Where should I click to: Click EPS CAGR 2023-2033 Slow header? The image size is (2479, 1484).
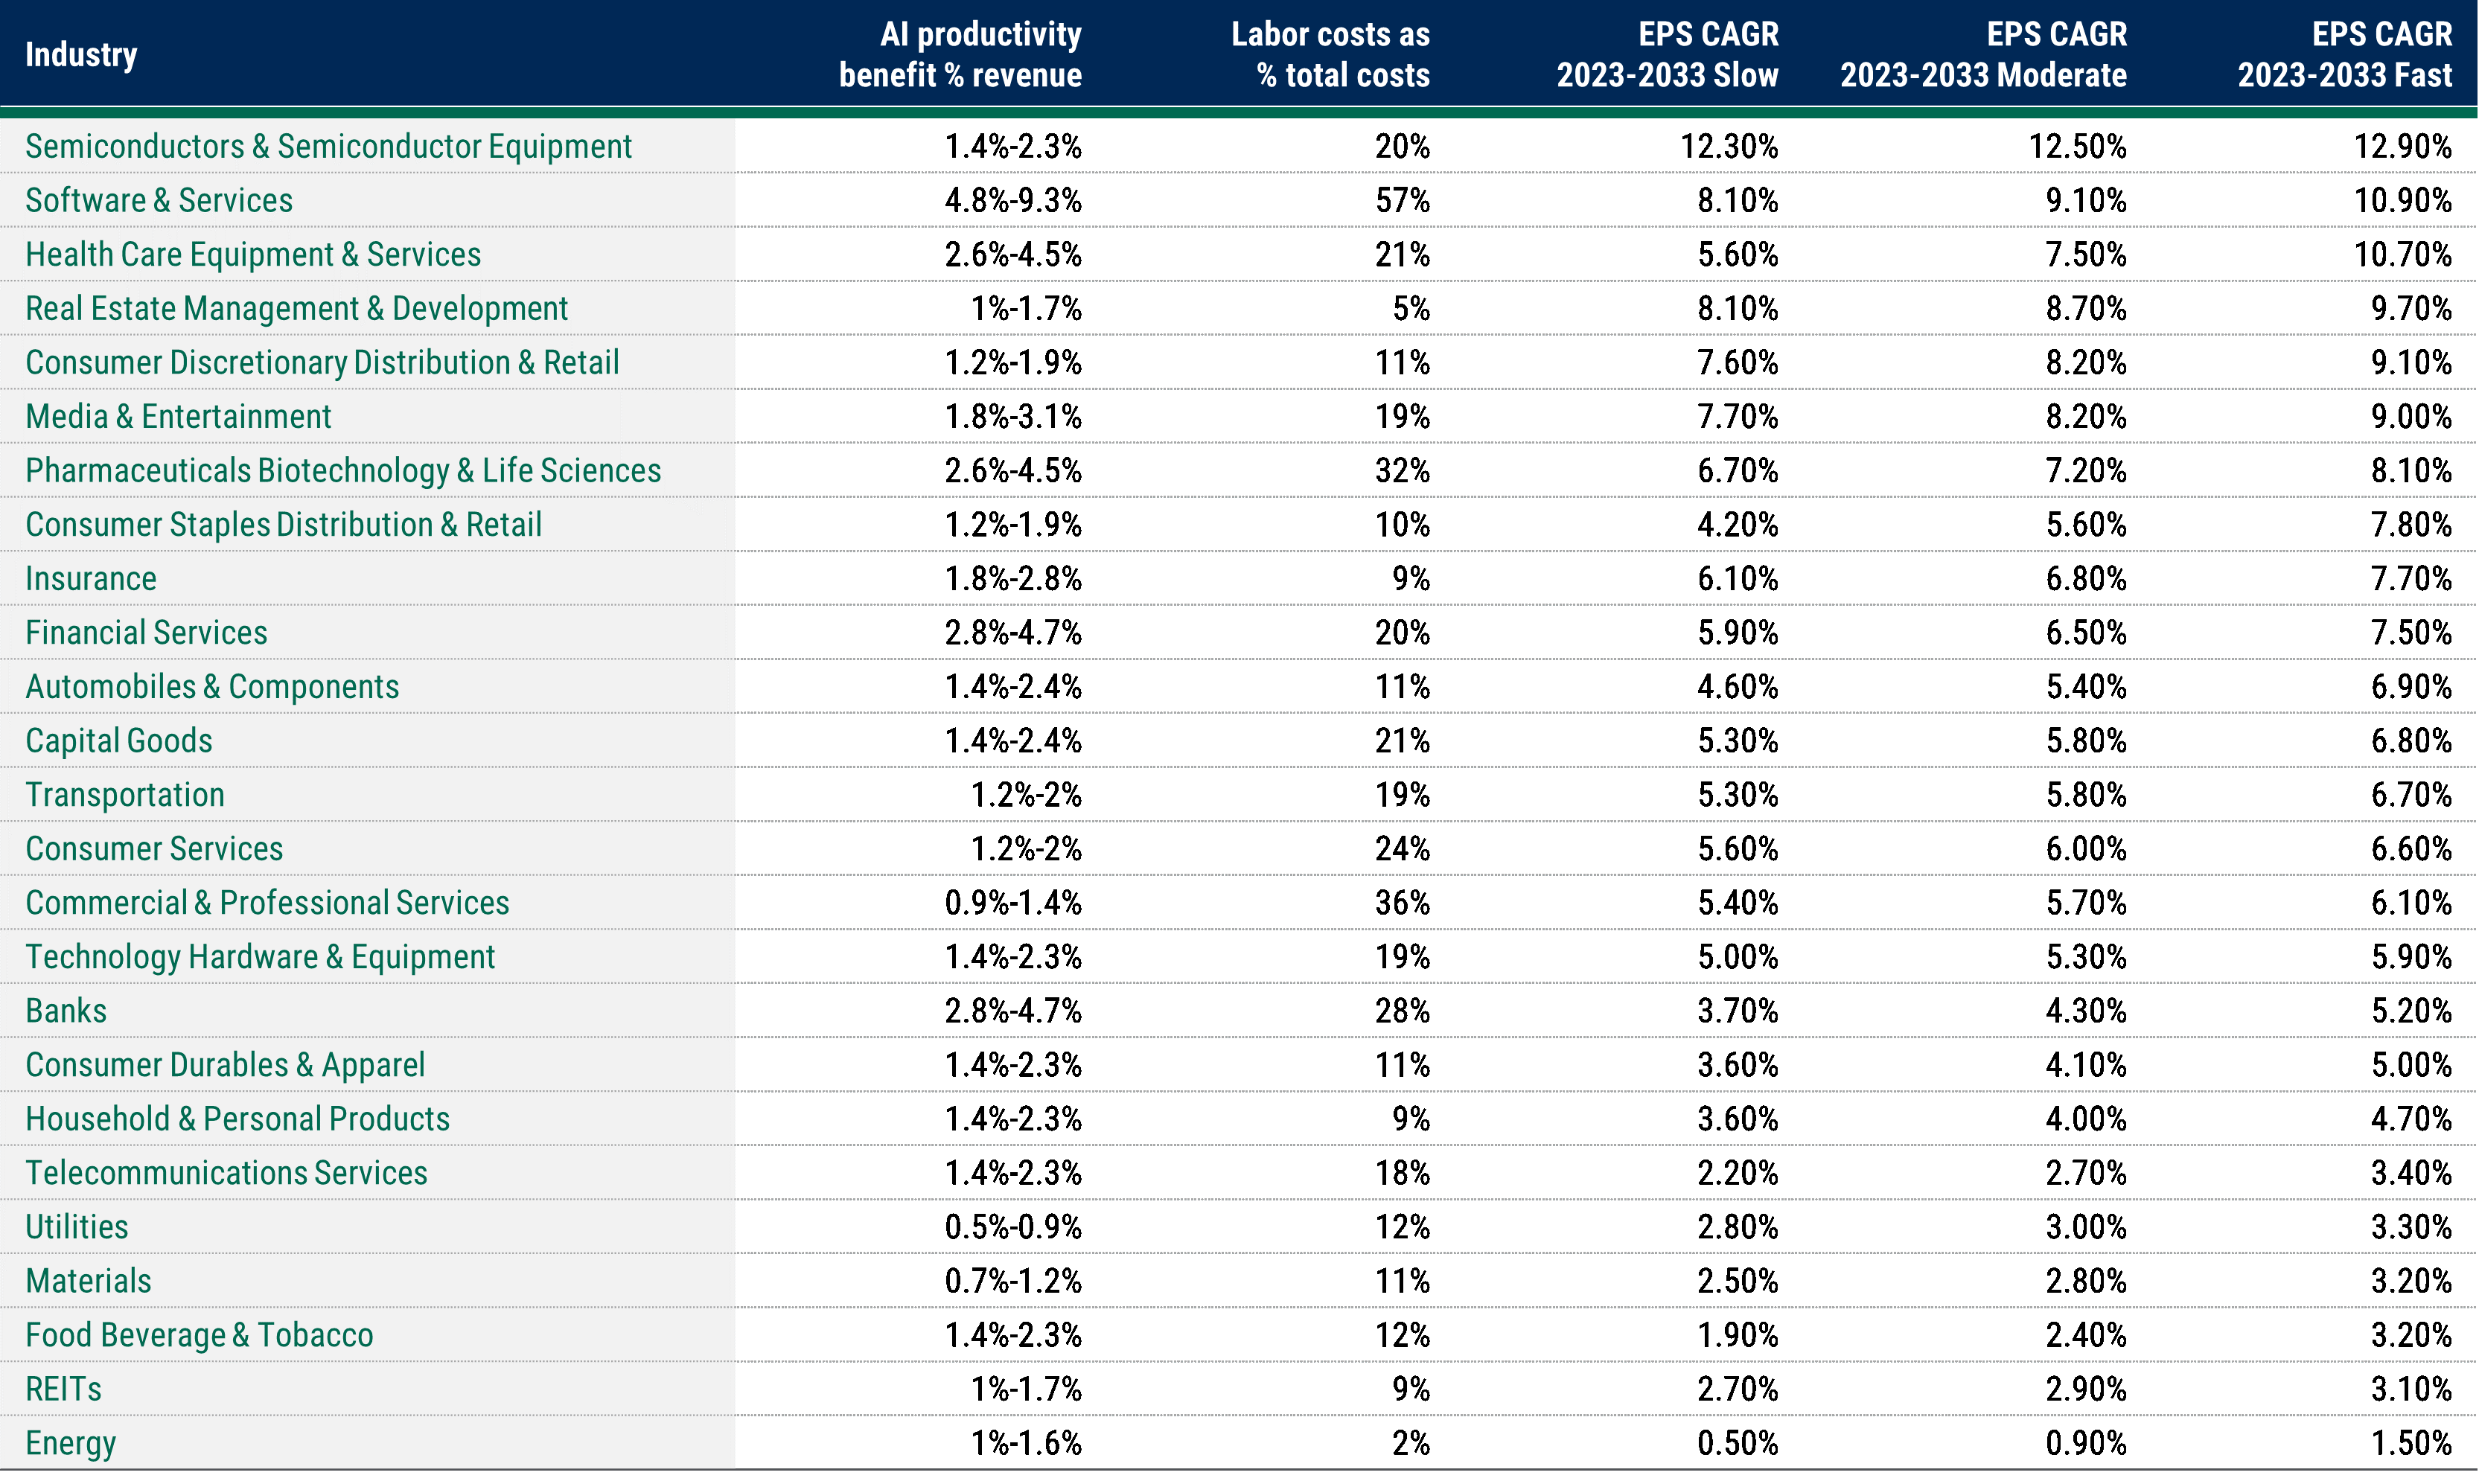coord(1667,54)
